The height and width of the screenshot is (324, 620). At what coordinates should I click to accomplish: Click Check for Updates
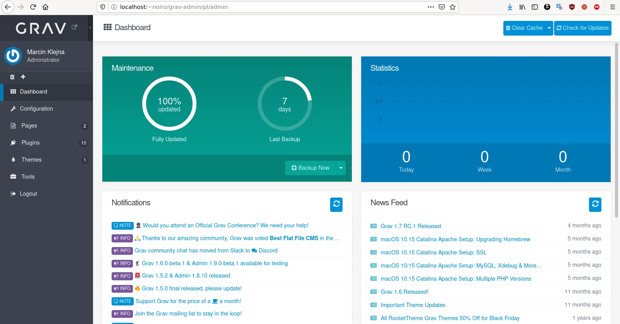[583, 28]
